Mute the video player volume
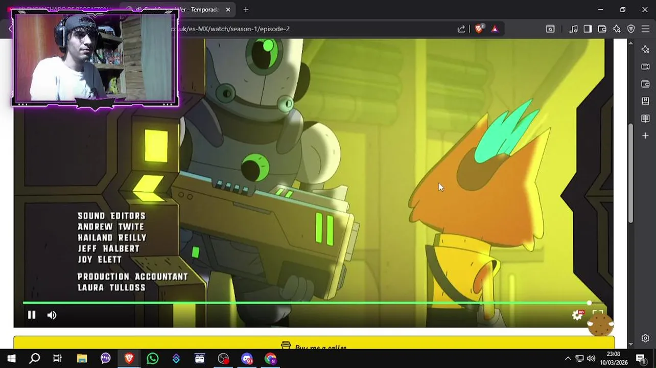Image resolution: width=656 pixels, height=368 pixels. click(x=52, y=315)
